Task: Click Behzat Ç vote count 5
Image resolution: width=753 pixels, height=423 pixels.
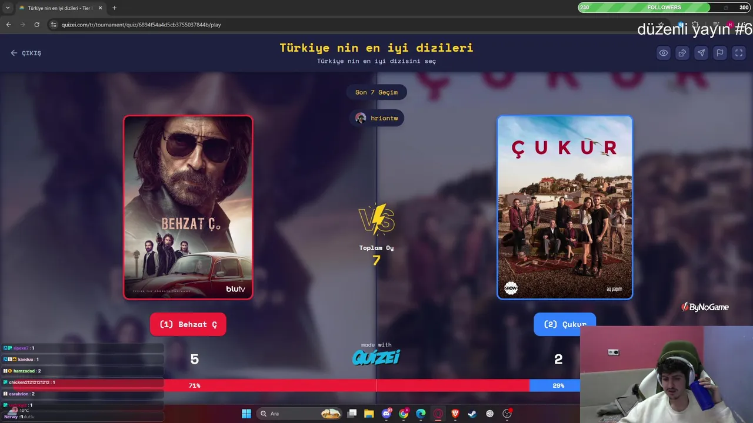Action: (x=195, y=359)
